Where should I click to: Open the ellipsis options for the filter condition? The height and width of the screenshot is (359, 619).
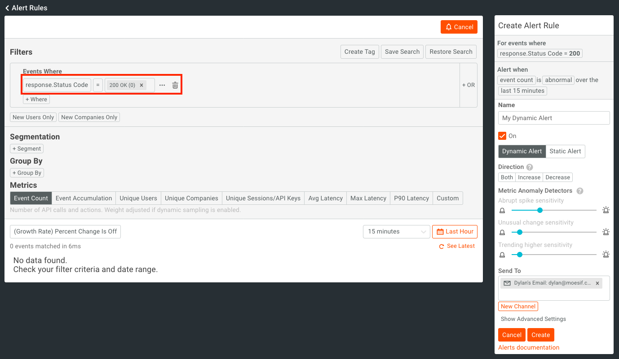coord(162,85)
